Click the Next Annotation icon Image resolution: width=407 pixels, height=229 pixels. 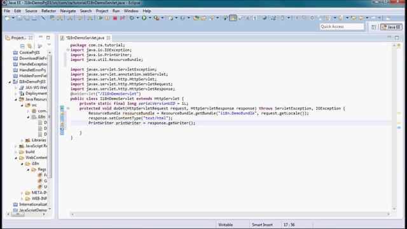(328, 18)
